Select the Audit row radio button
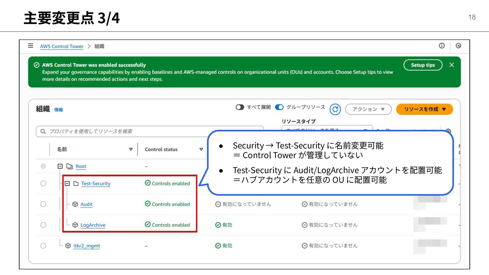The width and height of the screenshot is (489, 275). pyautogui.click(x=43, y=204)
